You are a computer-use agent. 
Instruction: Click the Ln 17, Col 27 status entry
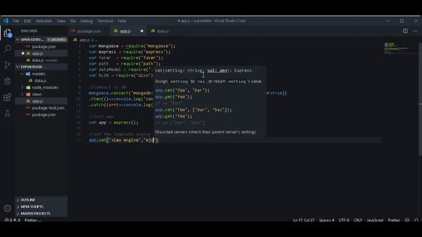(x=303, y=220)
